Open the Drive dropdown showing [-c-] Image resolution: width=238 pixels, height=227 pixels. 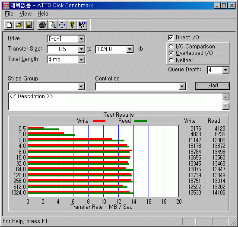(x=82, y=39)
